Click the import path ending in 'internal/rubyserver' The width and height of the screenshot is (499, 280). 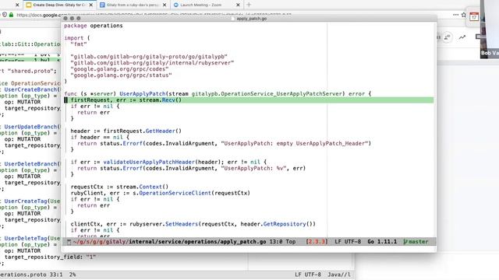[x=152, y=63]
